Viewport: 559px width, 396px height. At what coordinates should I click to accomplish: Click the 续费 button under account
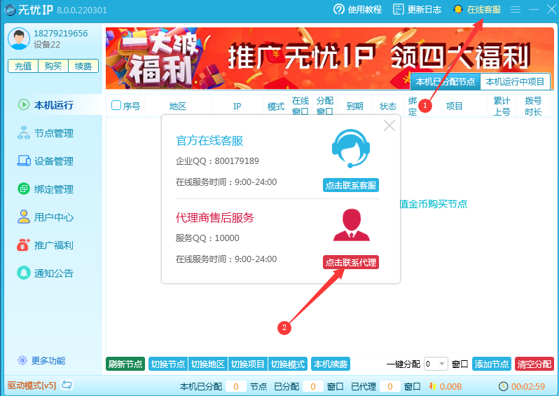point(83,66)
